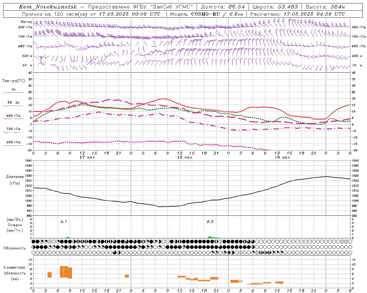Click the Рассчитано: 17.05.2025 04:39 UTC timestamp
The image size is (367, 293).
coord(298,14)
